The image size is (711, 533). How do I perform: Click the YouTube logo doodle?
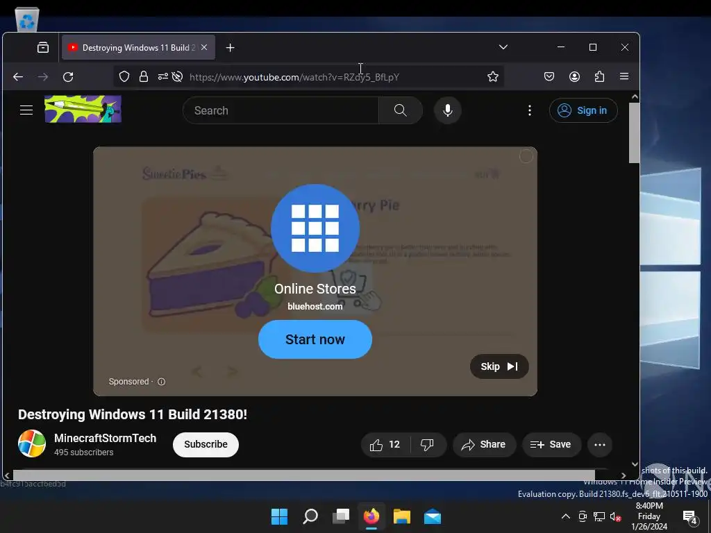click(83, 109)
